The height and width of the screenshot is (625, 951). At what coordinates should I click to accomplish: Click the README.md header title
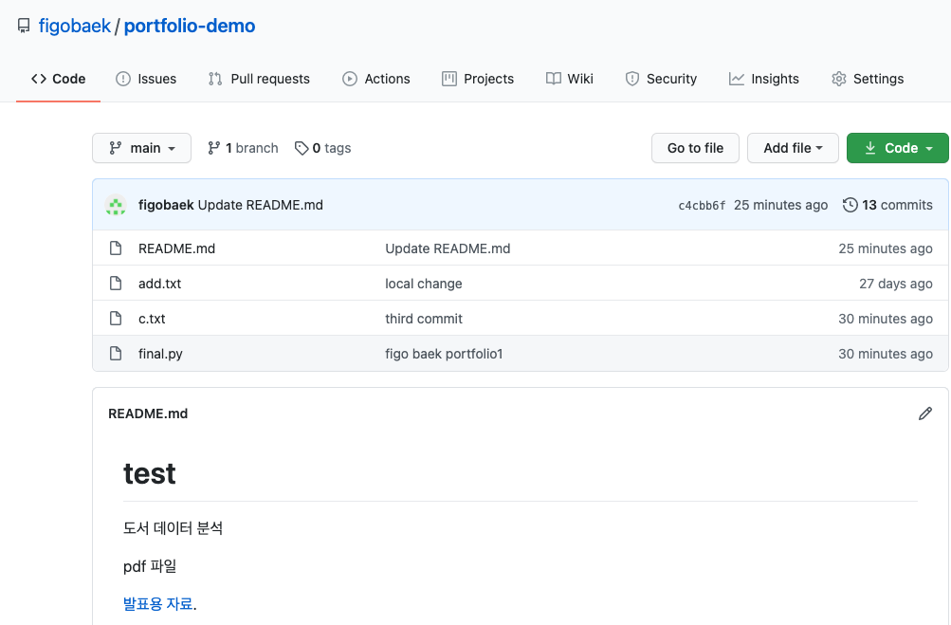(148, 414)
